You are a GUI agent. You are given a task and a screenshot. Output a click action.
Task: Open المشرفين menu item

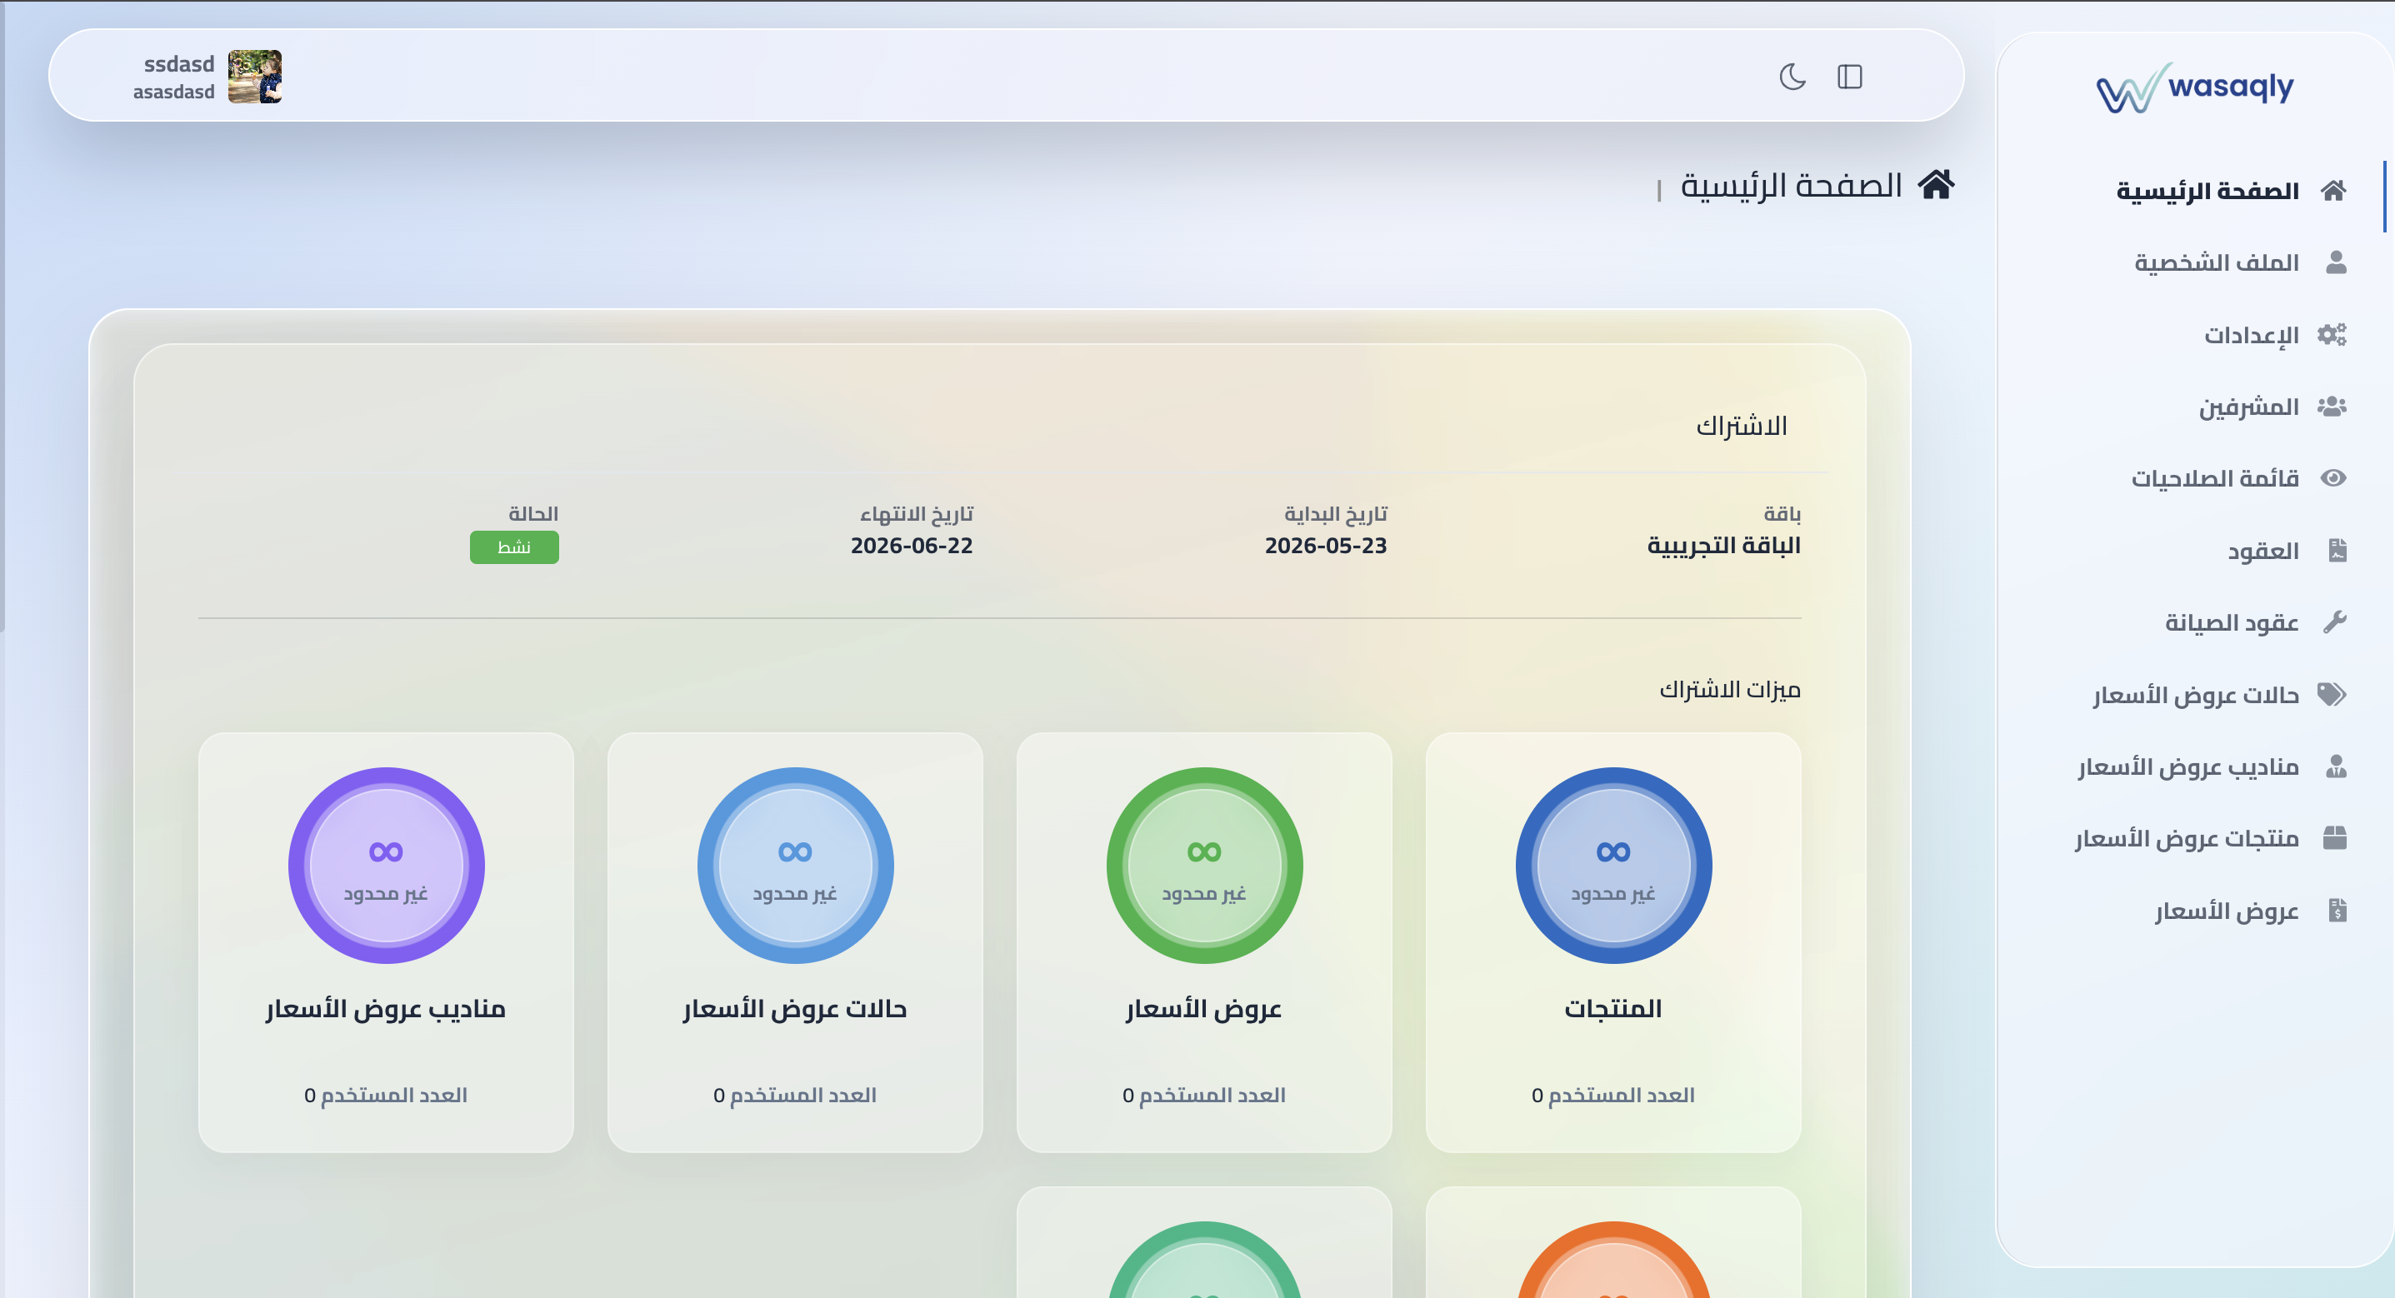[x=2248, y=407]
